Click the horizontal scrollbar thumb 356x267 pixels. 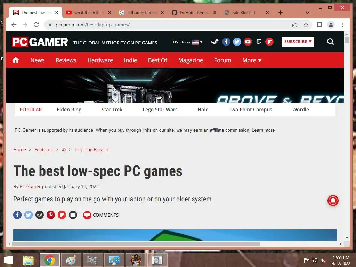[136, 244]
